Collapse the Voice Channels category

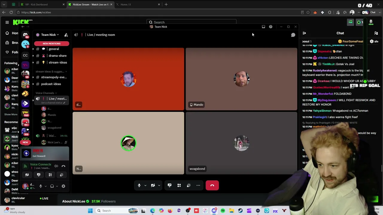pyautogui.click(x=46, y=93)
